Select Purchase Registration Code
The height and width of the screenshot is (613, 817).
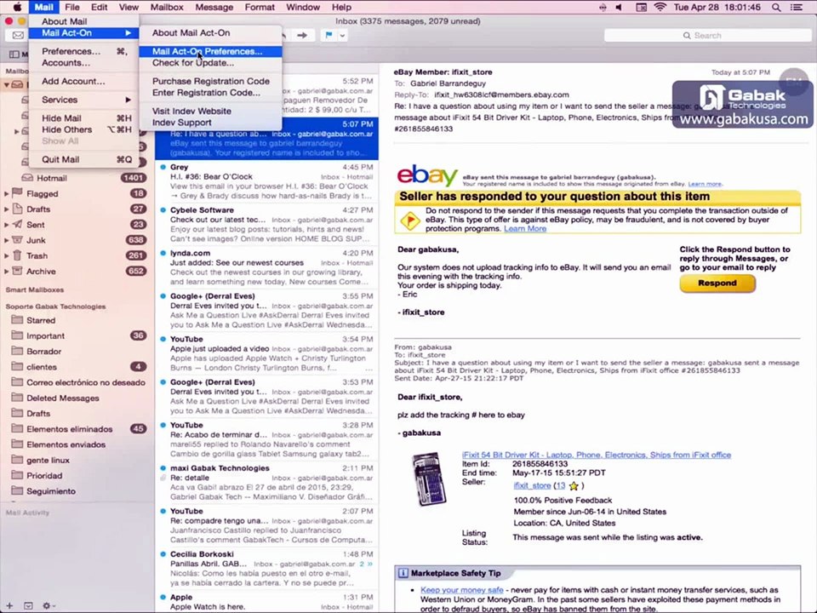pos(210,82)
